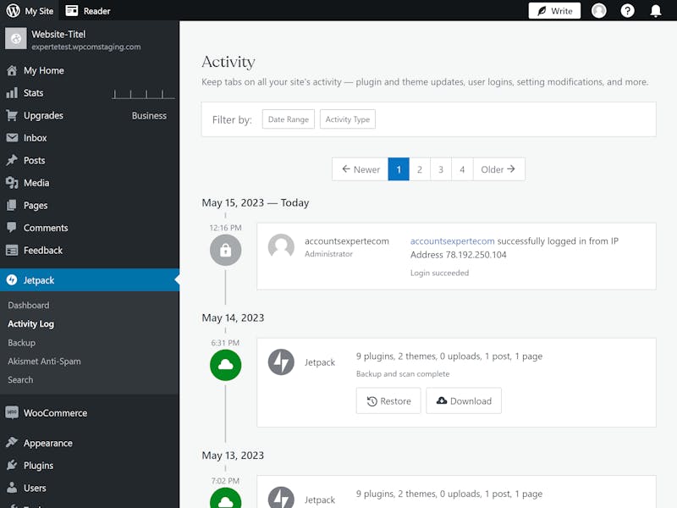Click the Write button
This screenshot has width=677, height=508.
pyautogui.click(x=554, y=11)
